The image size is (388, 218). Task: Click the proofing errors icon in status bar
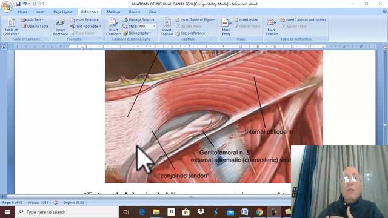click(56, 202)
